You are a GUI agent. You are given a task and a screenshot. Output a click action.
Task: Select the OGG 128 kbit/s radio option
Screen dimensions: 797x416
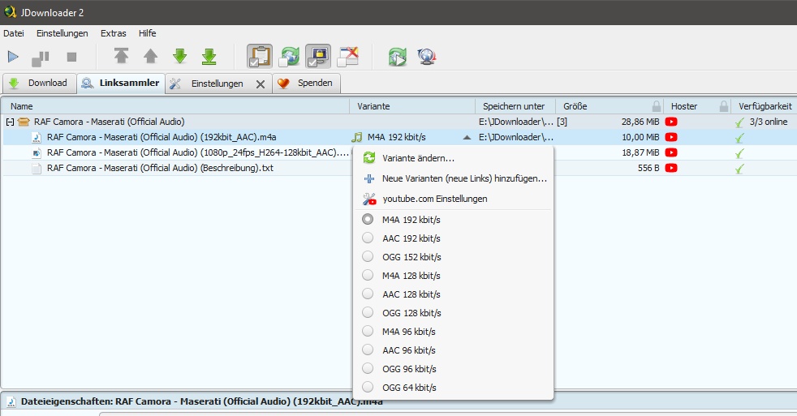coord(368,312)
